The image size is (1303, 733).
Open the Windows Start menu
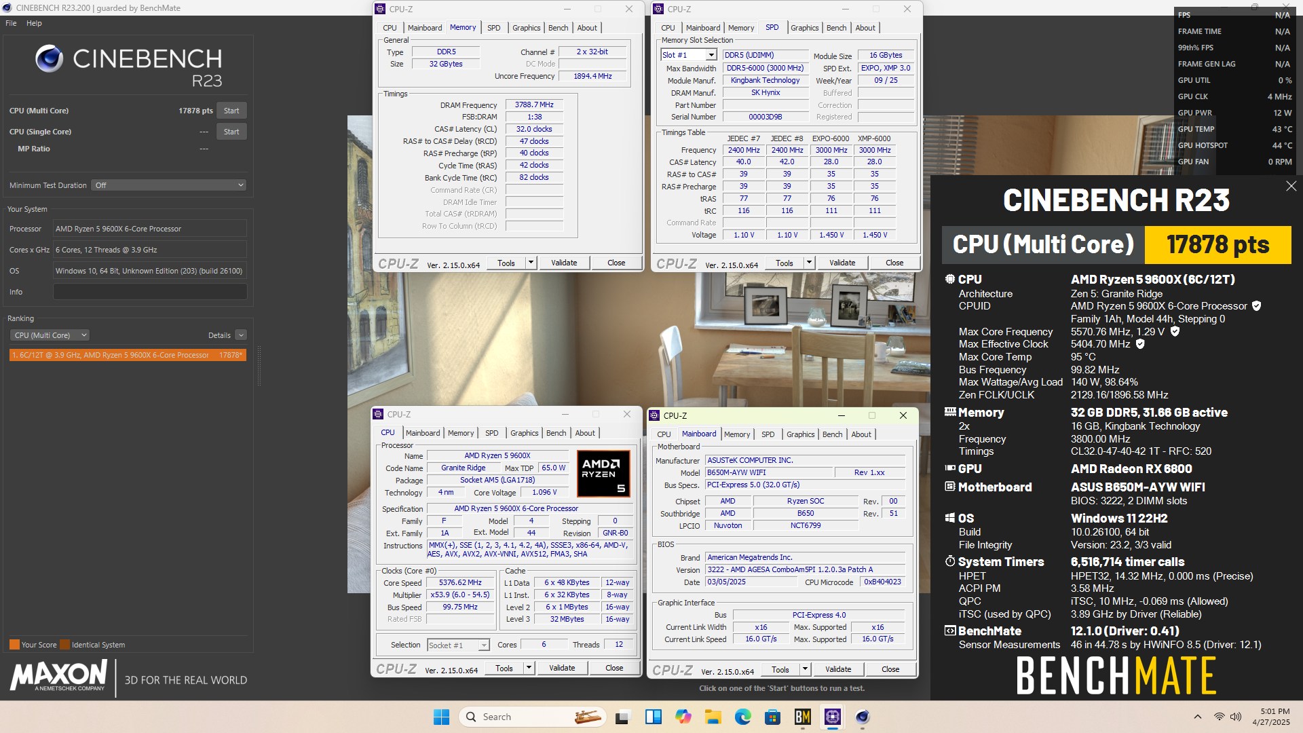click(441, 717)
